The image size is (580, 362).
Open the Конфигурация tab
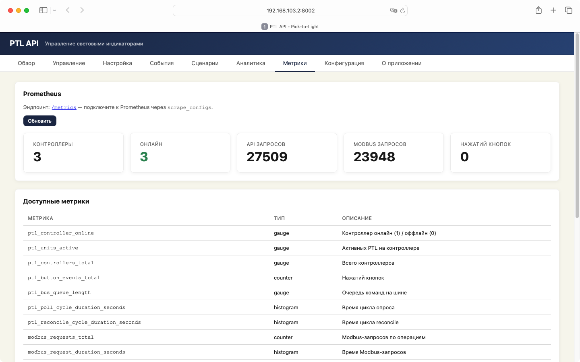(344, 63)
